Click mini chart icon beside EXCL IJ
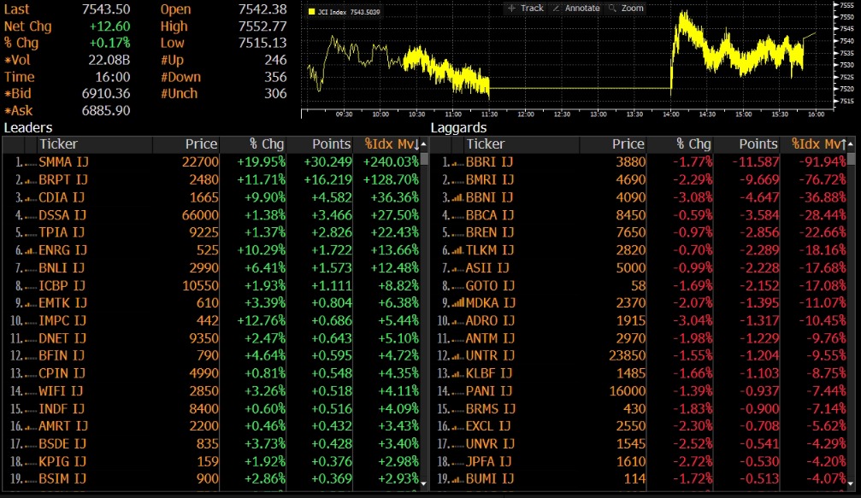861x498 pixels. [x=458, y=427]
